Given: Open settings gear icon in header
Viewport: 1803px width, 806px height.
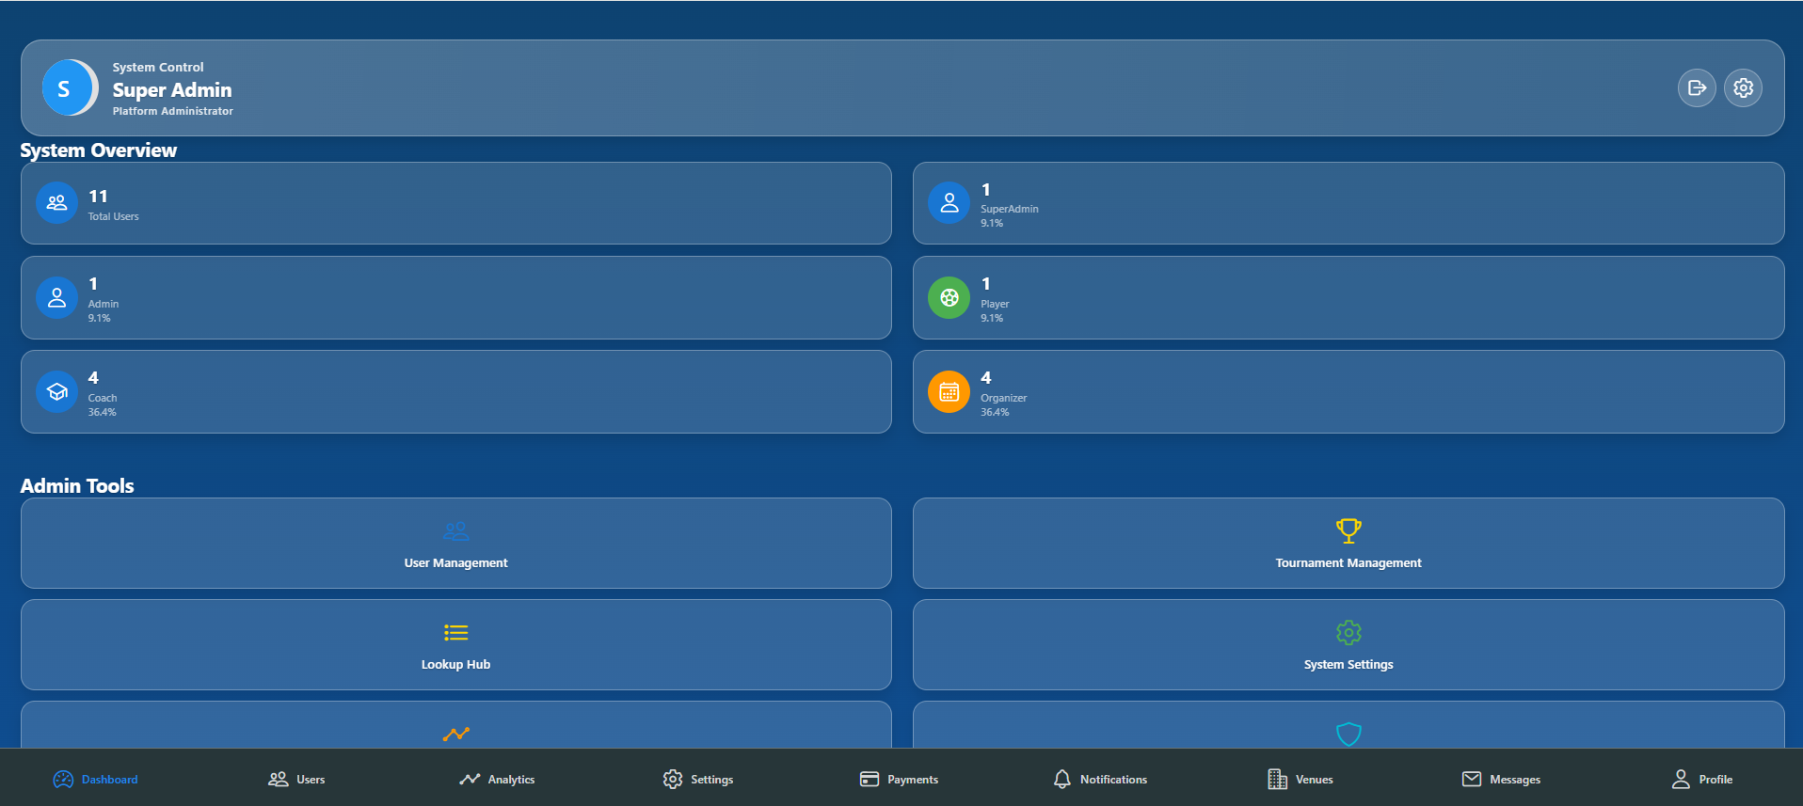Looking at the screenshot, I should pos(1743,88).
